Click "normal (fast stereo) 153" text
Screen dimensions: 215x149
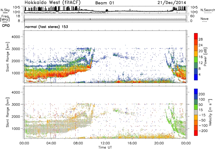tap(46, 27)
